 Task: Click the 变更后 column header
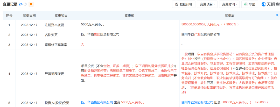[x=229, y=16]
